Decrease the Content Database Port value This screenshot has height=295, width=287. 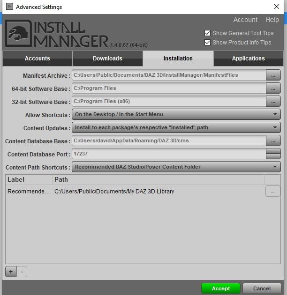tap(273, 156)
